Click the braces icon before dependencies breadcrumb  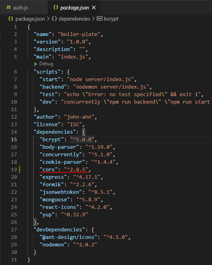point(54,19)
